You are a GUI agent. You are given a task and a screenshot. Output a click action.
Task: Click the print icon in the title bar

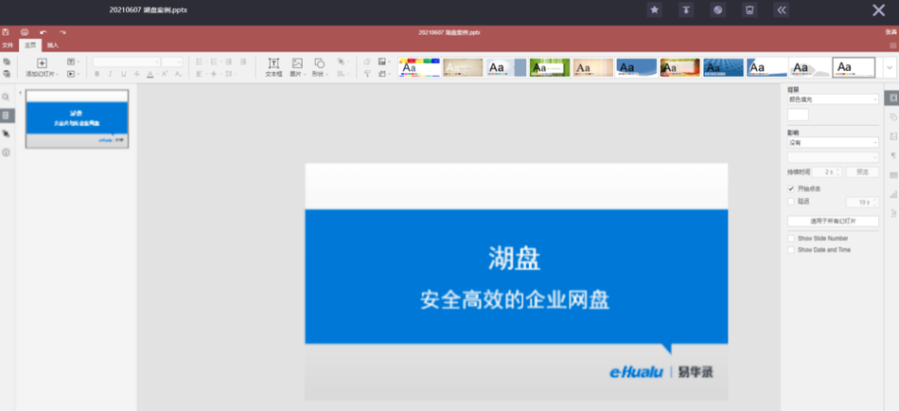click(x=25, y=32)
